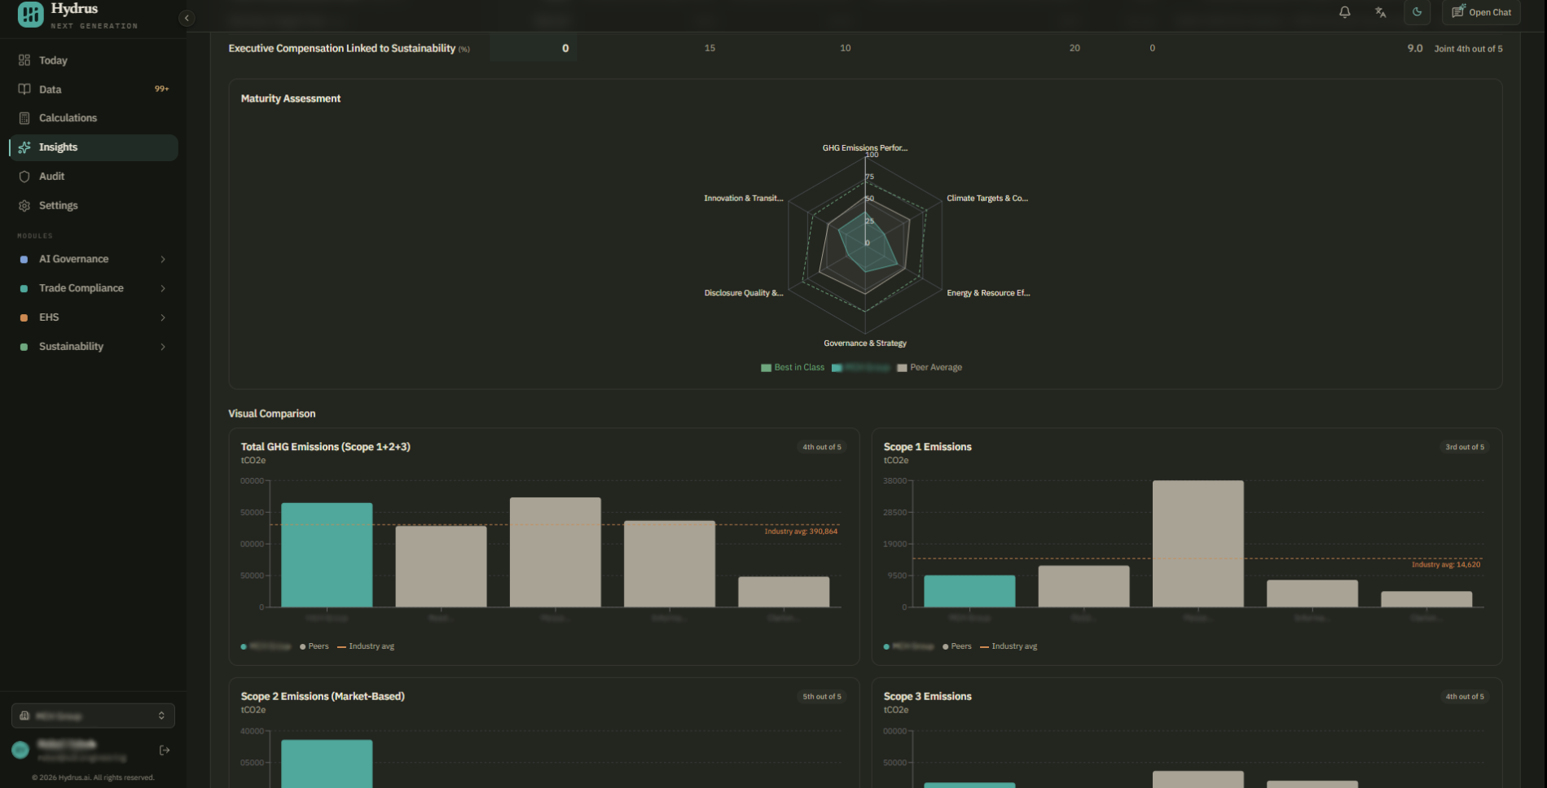Click the Innovation & Transit... radar label
The height and width of the screenshot is (788, 1547).
744,199
